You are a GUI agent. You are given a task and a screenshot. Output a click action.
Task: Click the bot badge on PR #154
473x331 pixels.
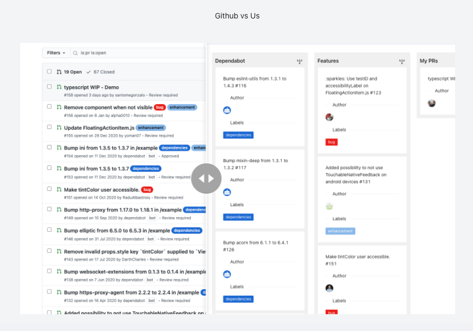[x=152, y=156]
